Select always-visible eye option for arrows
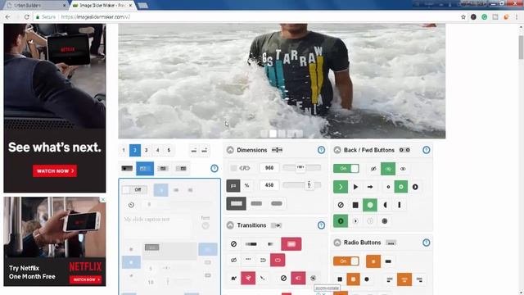 pyautogui.click(x=403, y=169)
